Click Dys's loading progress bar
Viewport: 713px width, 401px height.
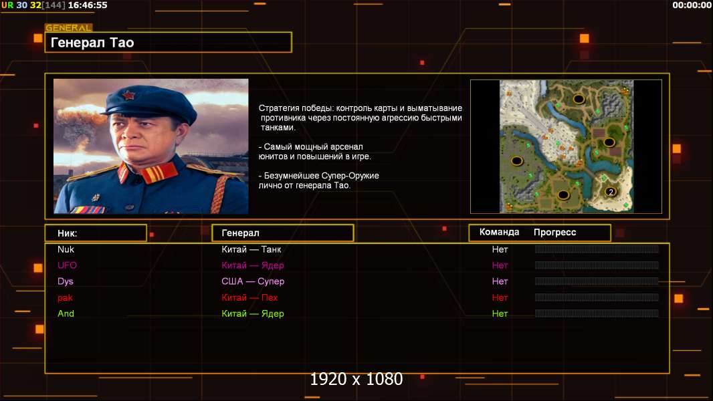[x=597, y=281]
